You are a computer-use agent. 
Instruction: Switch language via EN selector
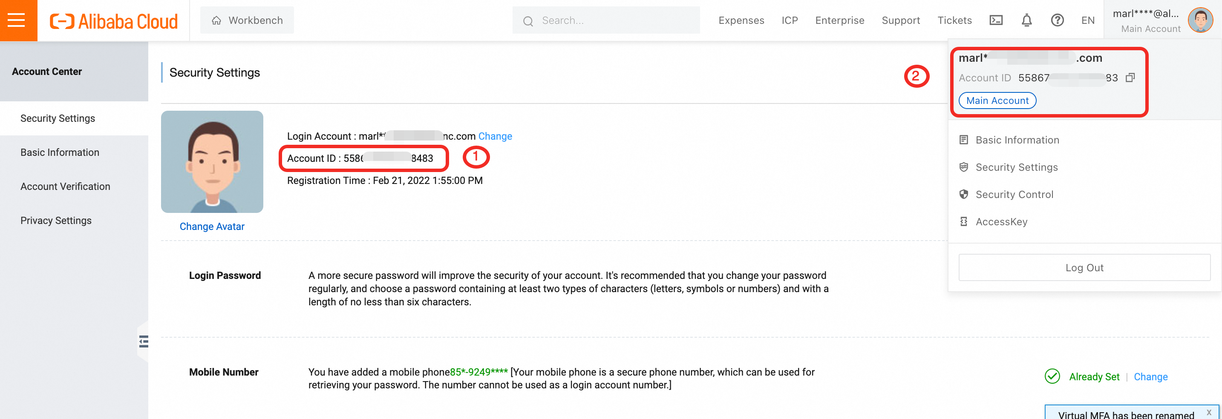(1088, 20)
